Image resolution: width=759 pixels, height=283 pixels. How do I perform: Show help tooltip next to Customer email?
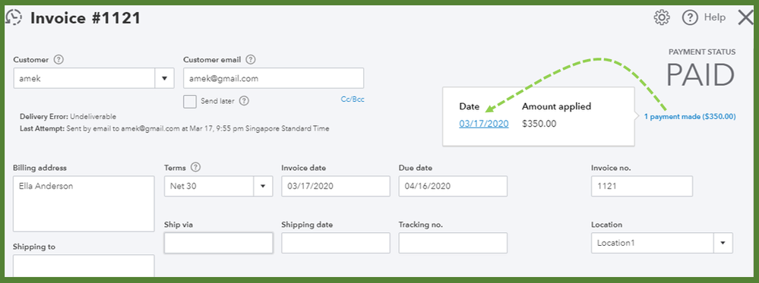point(250,60)
